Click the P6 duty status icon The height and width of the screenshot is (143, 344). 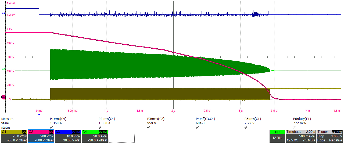tap(294, 127)
